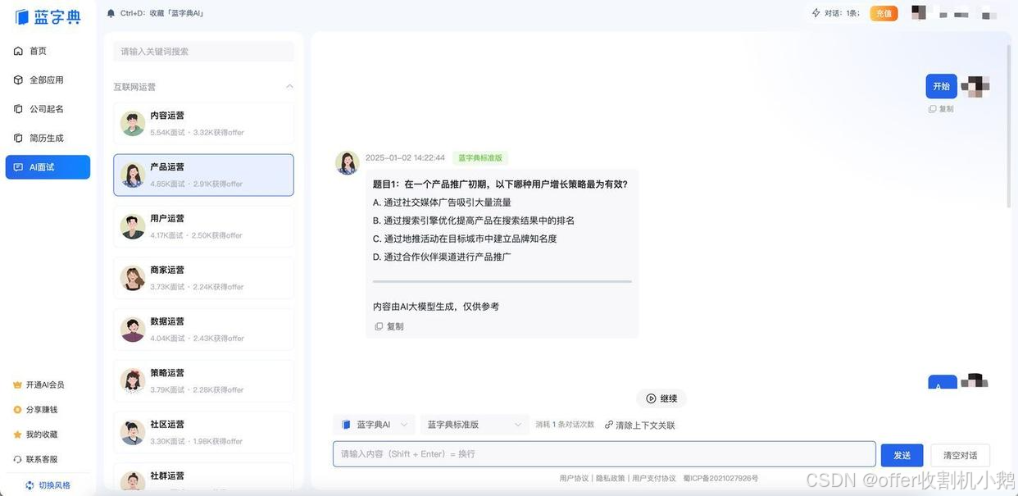The image size is (1018, 496).
Task: Click the 清空对话 button
Action: click(960, 455)
